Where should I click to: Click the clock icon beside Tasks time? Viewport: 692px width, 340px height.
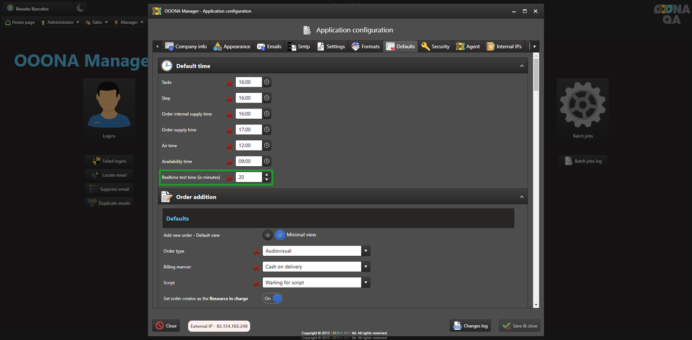pyautogui.click(x=267, y=82)
